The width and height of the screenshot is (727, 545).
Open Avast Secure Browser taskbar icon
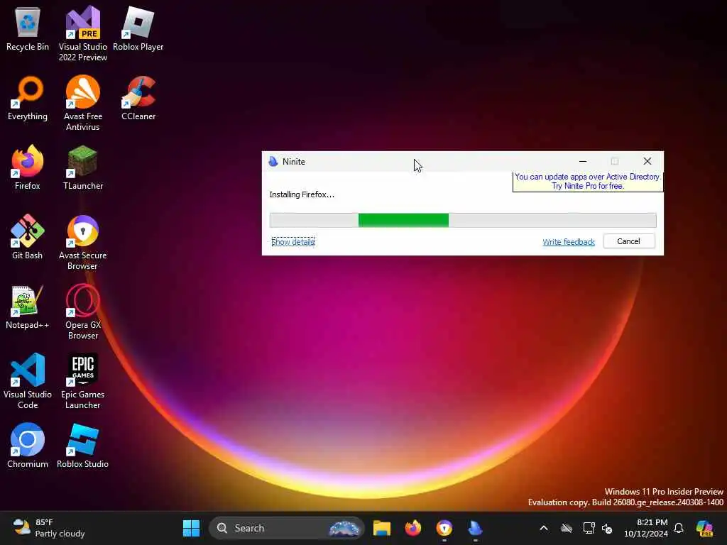444,528
